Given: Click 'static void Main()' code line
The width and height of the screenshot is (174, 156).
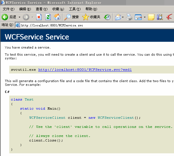Looking at the screenshot, I should [x=40, y=109].
